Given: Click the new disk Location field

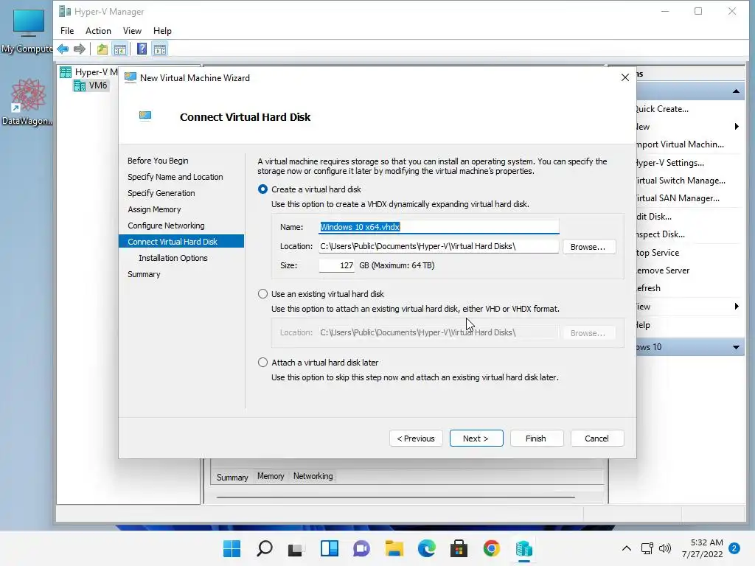Looking at the screenshot, I should click(439, 246).
